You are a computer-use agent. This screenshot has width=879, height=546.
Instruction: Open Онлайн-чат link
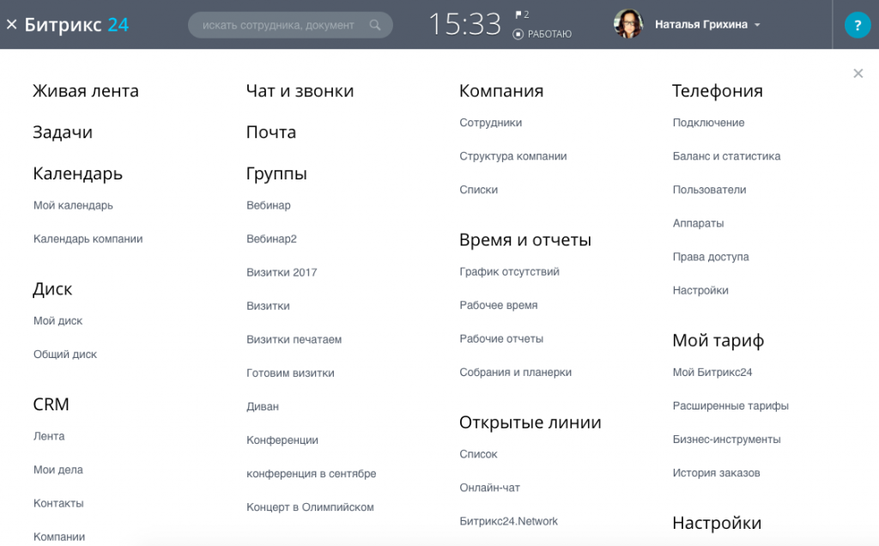[x=489, y=488]
